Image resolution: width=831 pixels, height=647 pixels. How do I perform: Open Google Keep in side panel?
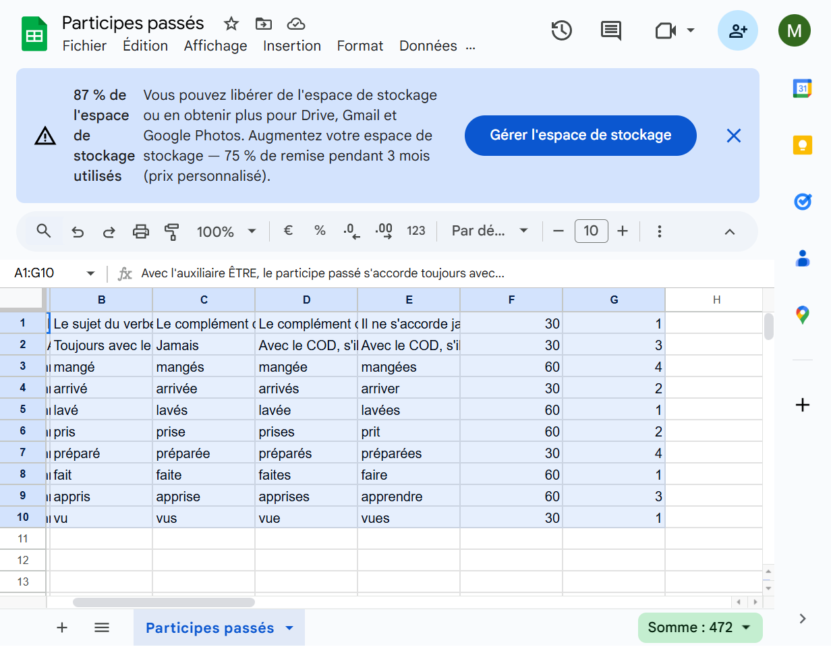pyautogui.click(x=802, y=145)
